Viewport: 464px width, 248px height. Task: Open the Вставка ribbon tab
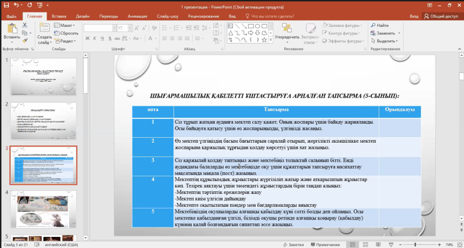pyautogui.click(x=59, y=17)
